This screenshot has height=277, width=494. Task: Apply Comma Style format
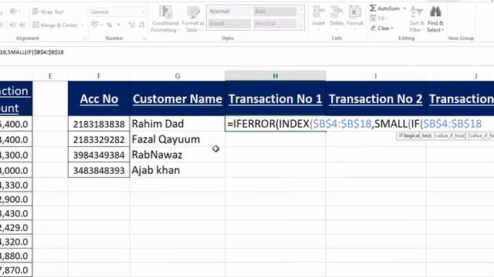coord(119,25)
